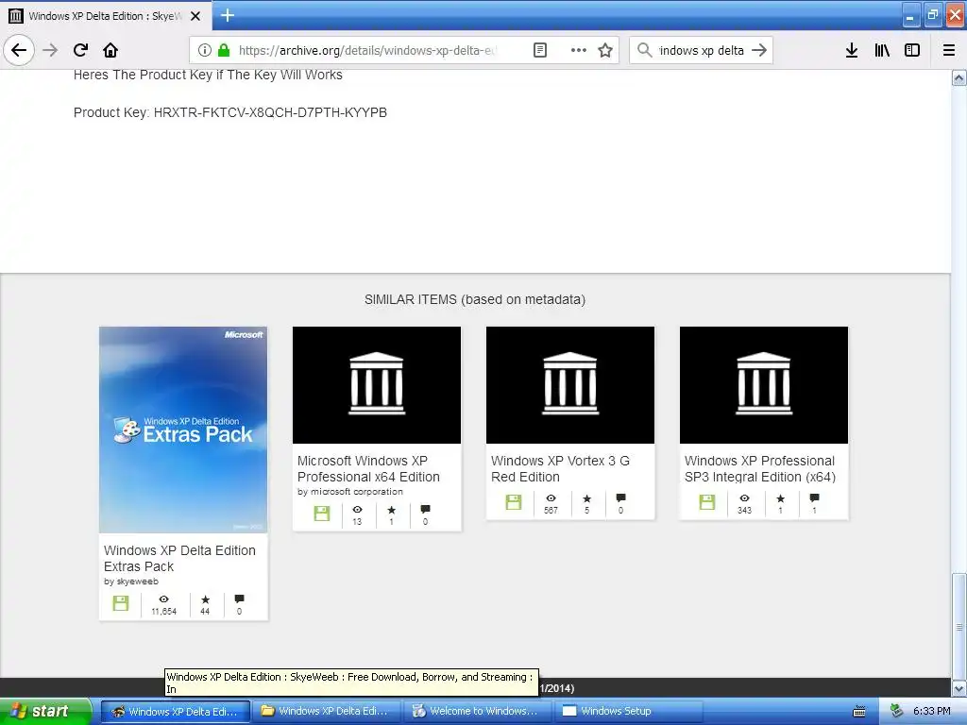Click the software floppy icon on Extras Pack
This screenshot has height=725, width=967.
(121, 603)
